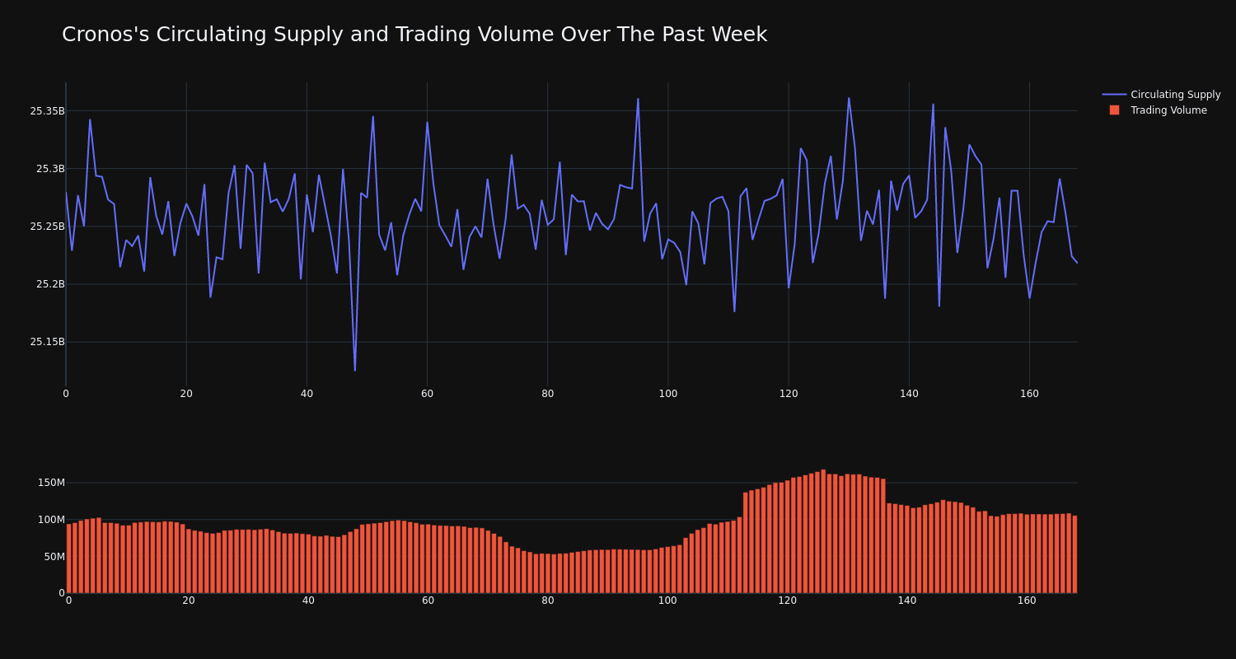Click the Trading Volume red square swatch
Image resolution: width=1236 pixels, height=659 pixels.
[x=1114, y=110]
